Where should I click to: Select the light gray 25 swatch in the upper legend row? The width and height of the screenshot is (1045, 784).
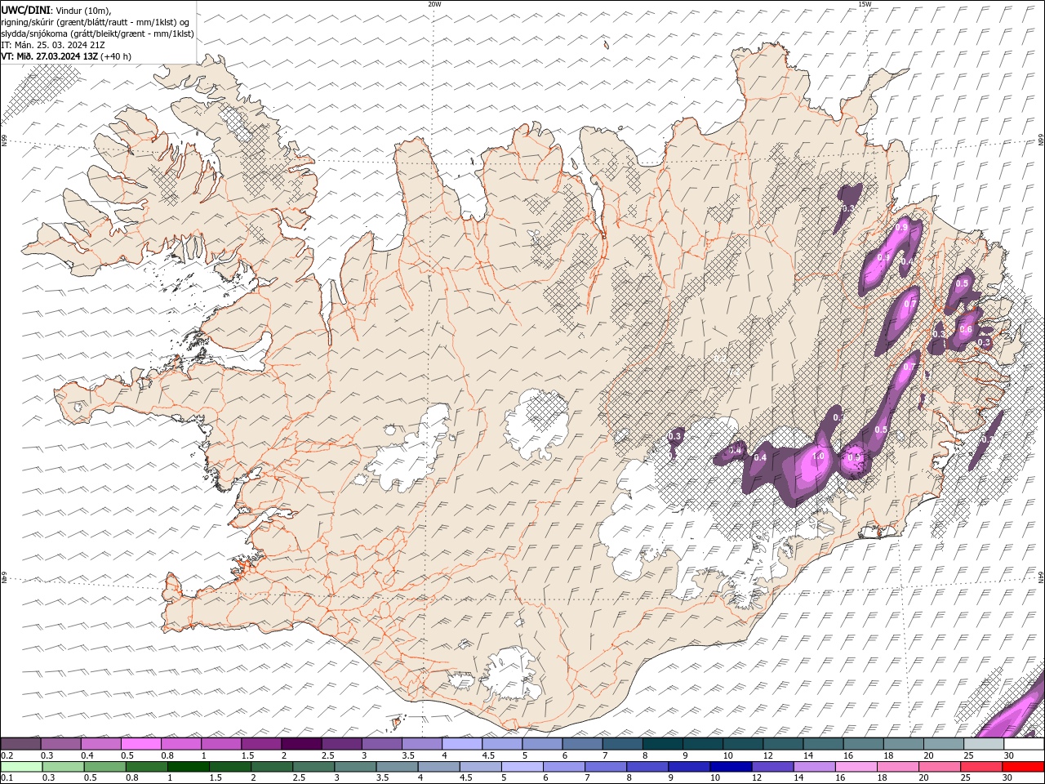pos(982,744)
